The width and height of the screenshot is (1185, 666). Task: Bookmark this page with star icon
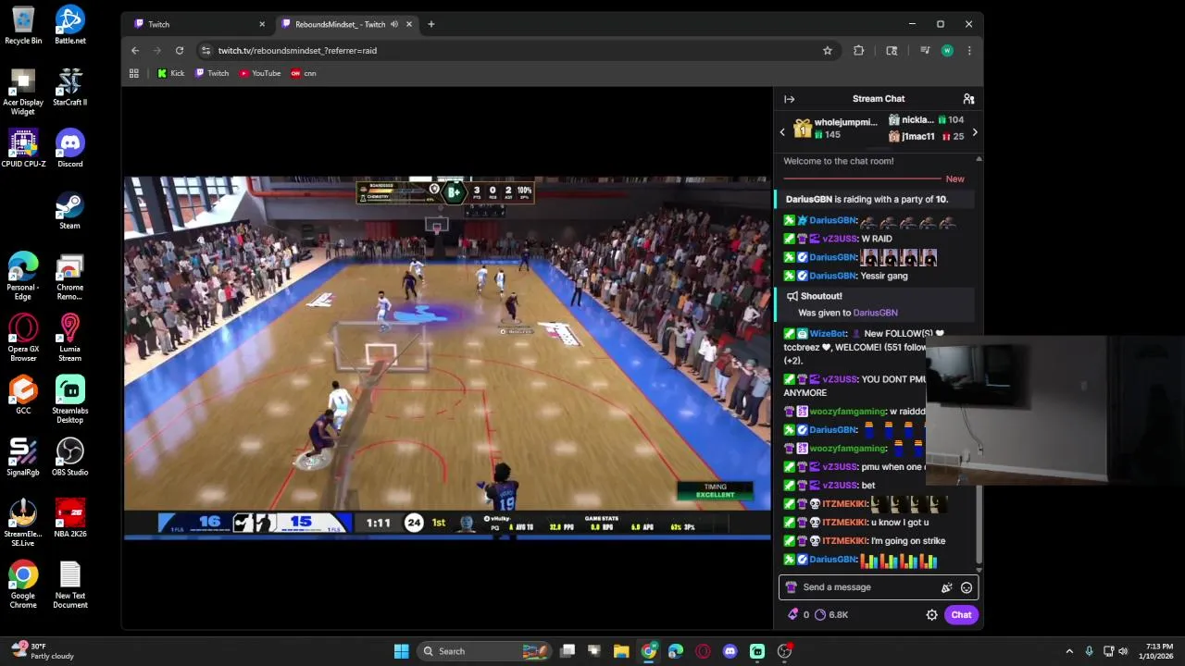click(x=828, y=51)
